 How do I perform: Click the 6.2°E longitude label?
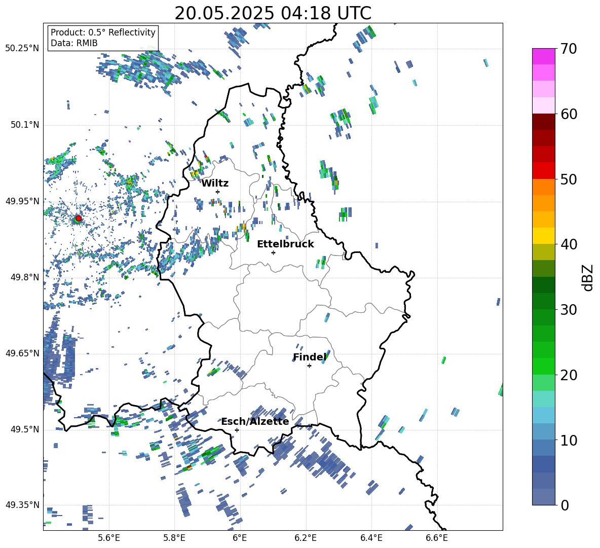pos(306,539)
